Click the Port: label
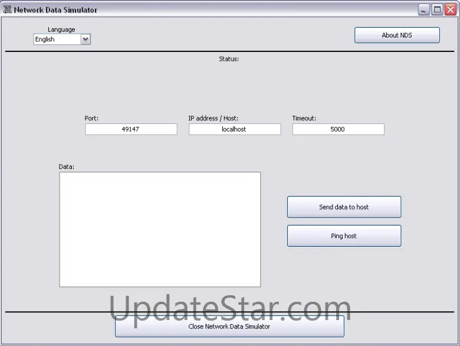This screenshot has width=460, height=346. coord(91,118)
